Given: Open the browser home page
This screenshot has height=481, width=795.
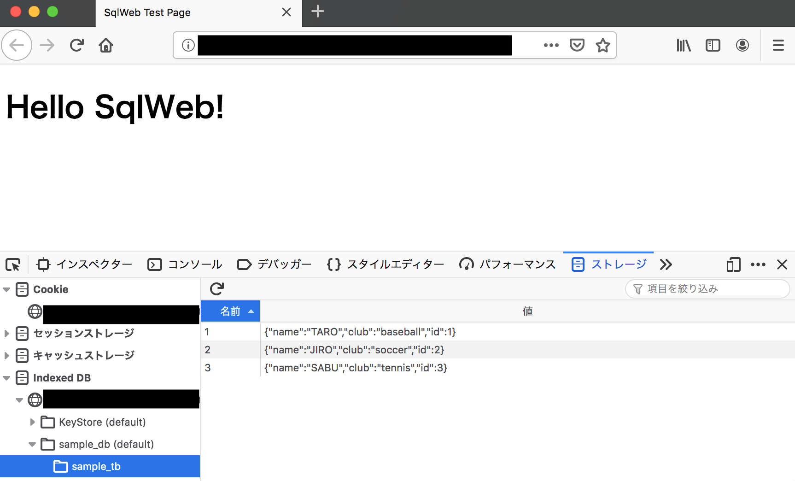Looking at the screenshot, I should coord(106,45).
